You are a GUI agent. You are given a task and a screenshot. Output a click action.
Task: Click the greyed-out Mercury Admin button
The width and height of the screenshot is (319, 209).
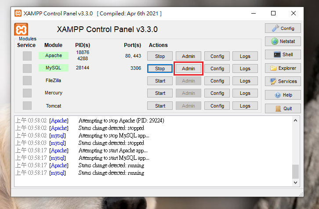click(188, 93)
